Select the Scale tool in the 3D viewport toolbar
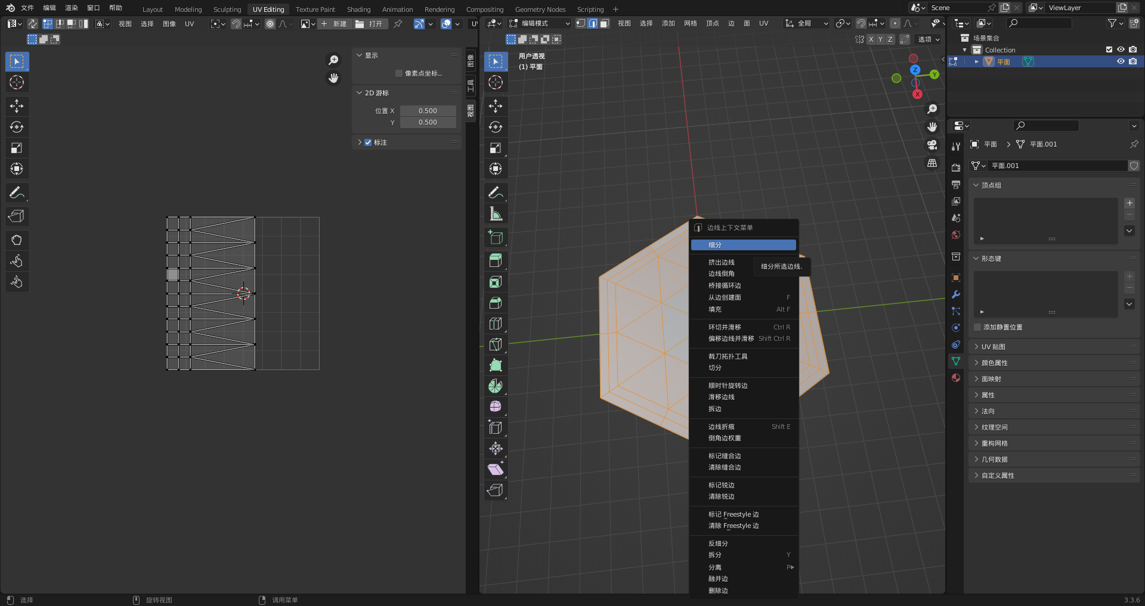Screen dimensions: 1145x606 click(496, 148)
